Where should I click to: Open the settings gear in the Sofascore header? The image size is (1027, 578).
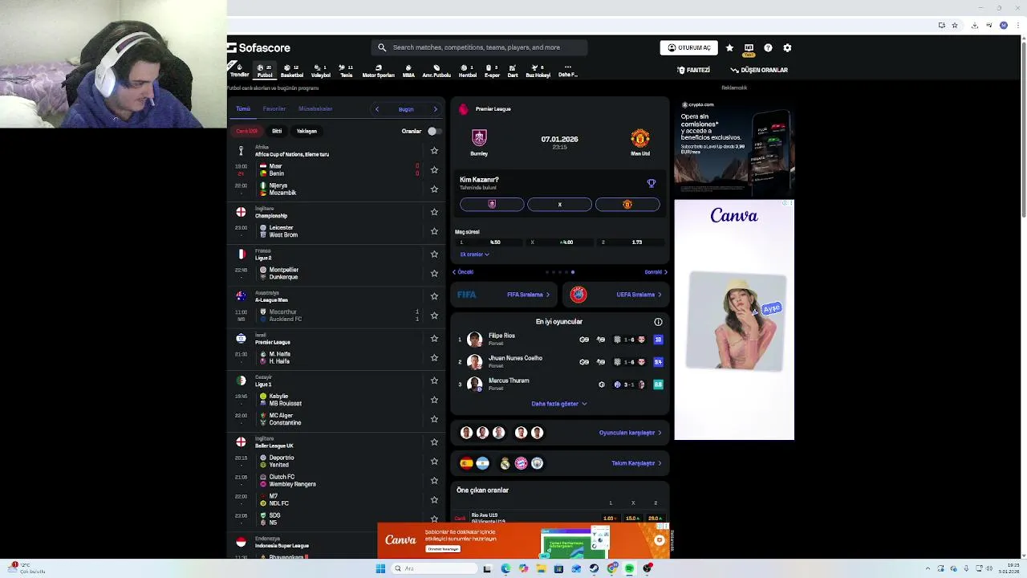point(787,48)
